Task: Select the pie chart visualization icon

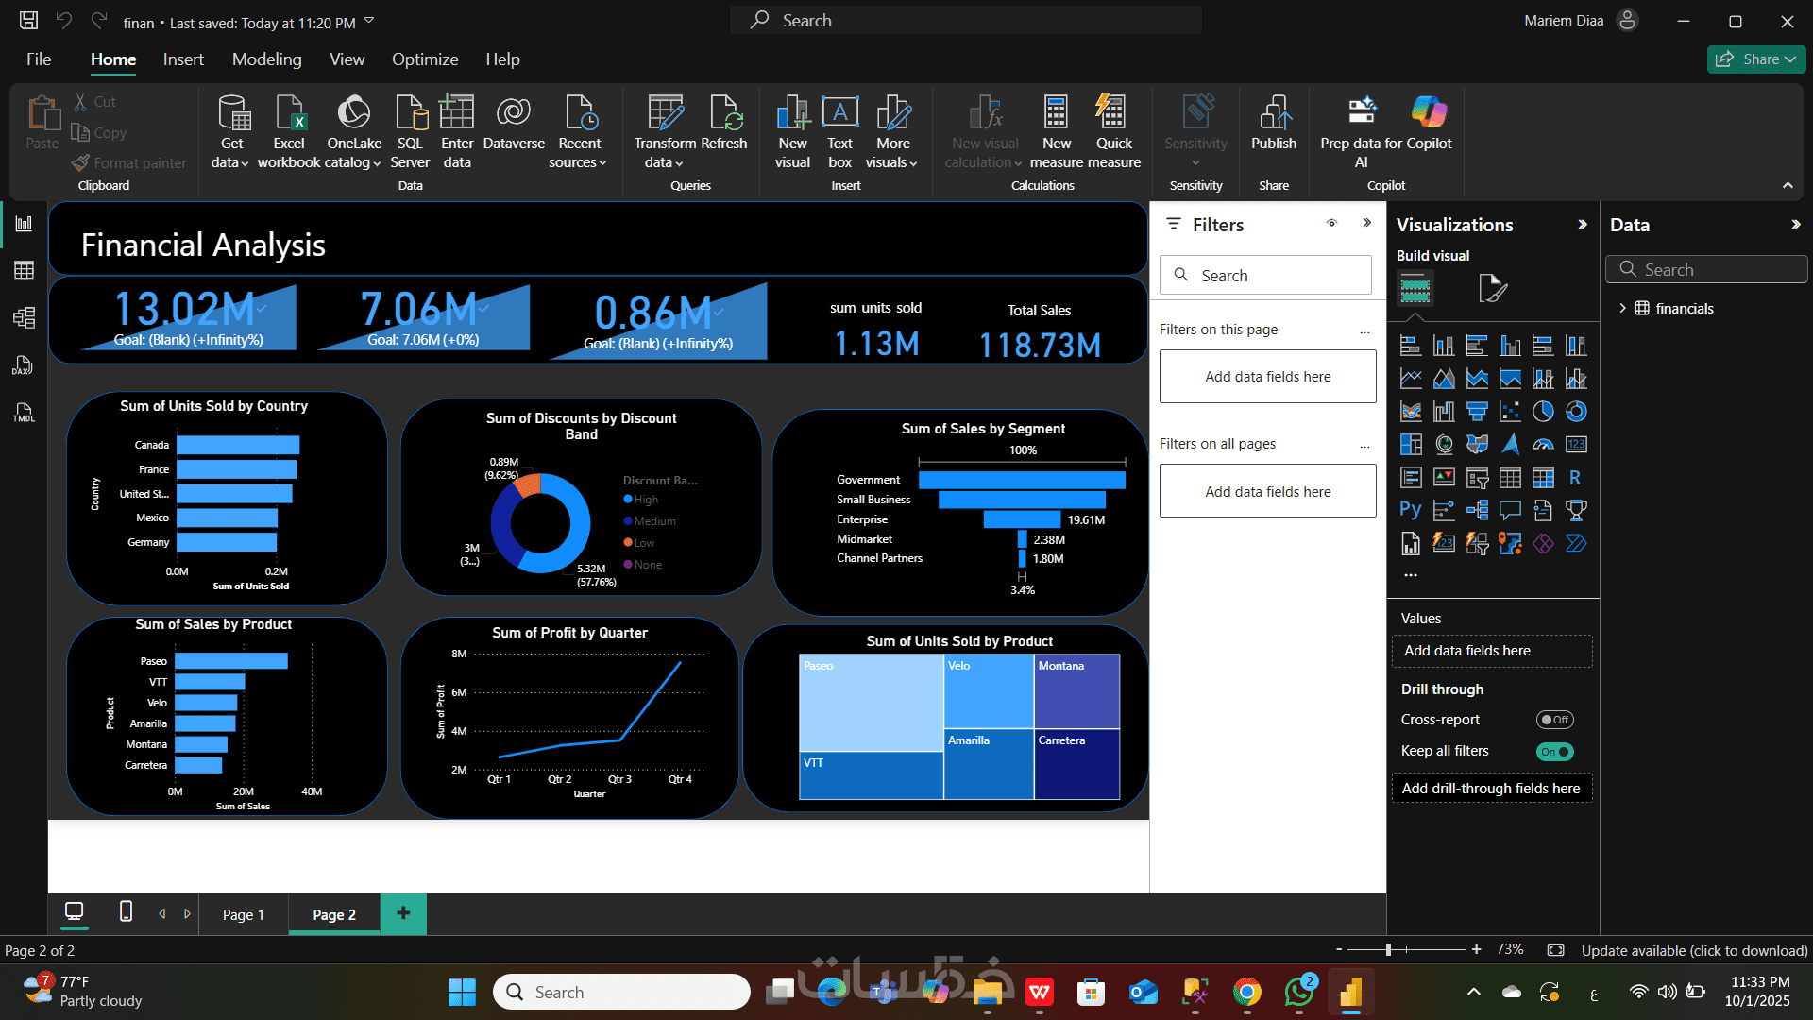Action: click(1543, 412)
